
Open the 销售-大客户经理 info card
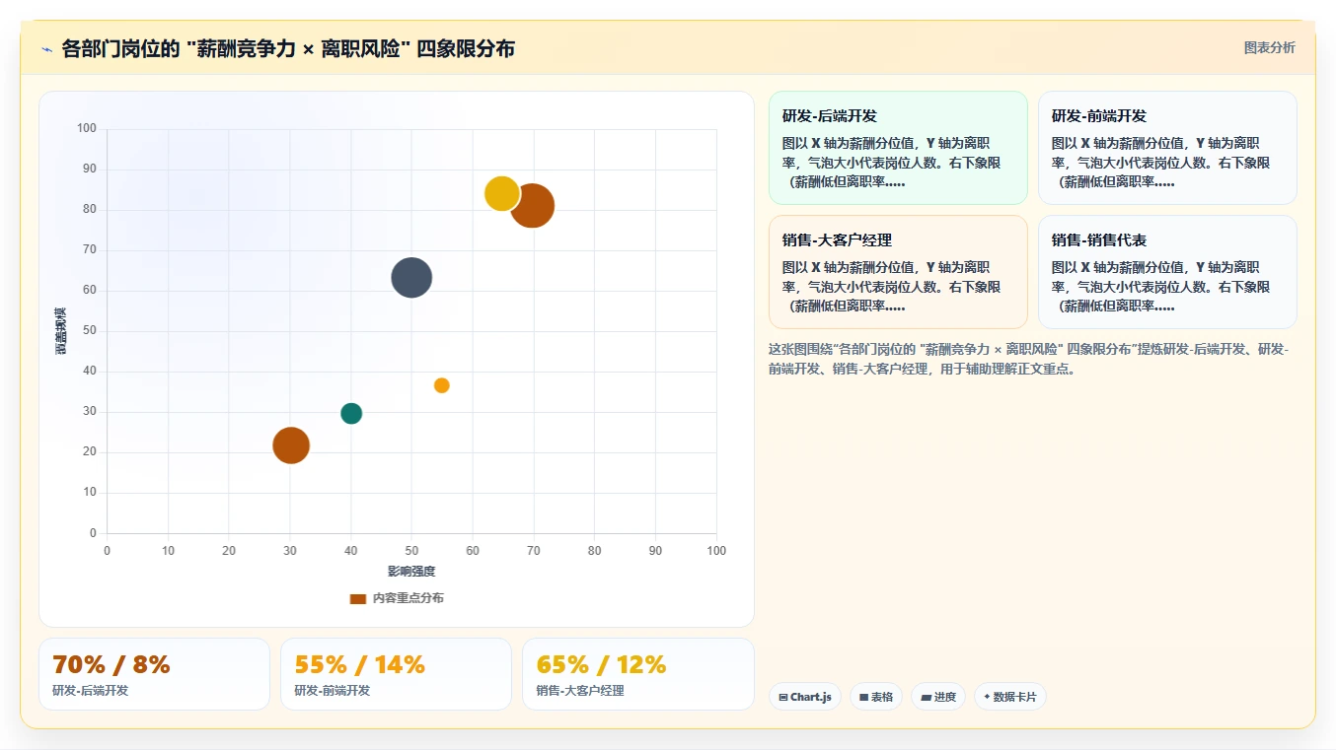tap(898, 272)
